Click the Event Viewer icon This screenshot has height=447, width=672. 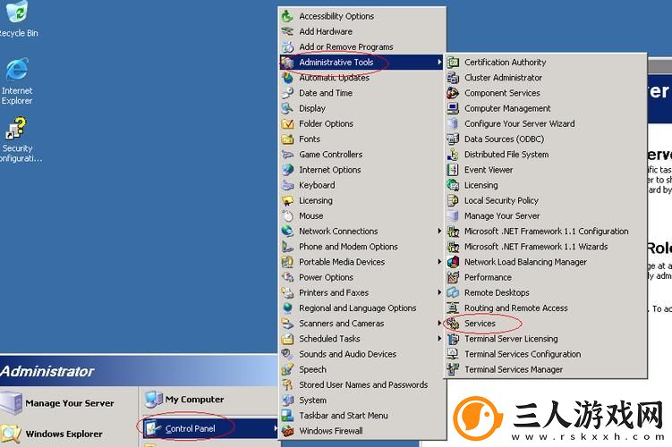453,170
